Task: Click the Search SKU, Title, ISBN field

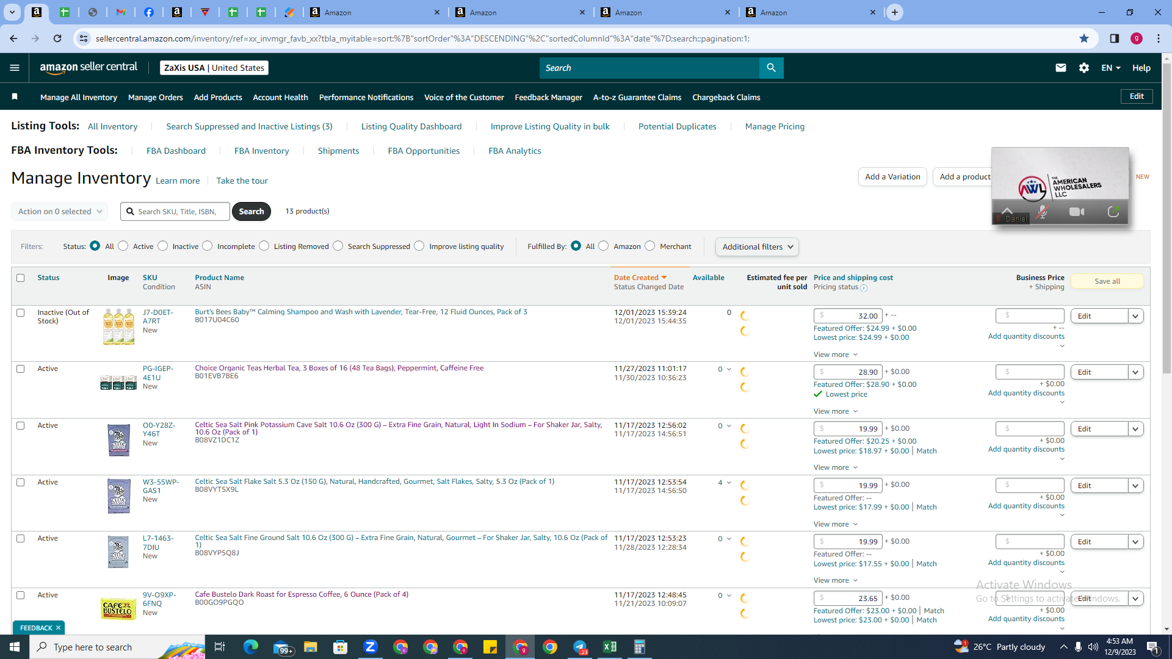Action: pyautogui.click(x=175, y=212)
